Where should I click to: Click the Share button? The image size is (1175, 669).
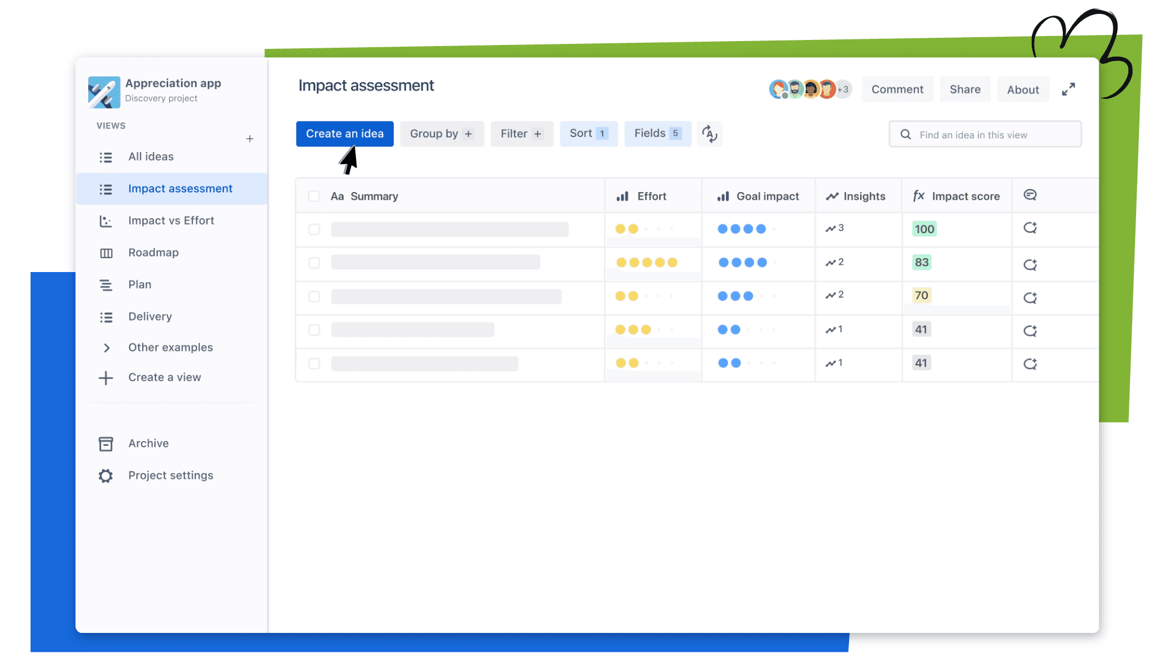(x=965, y=89)
